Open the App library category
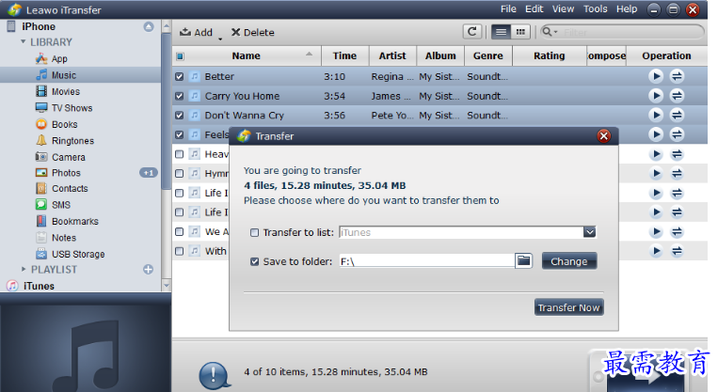This screenshot has width=718, height=392. 59,59
